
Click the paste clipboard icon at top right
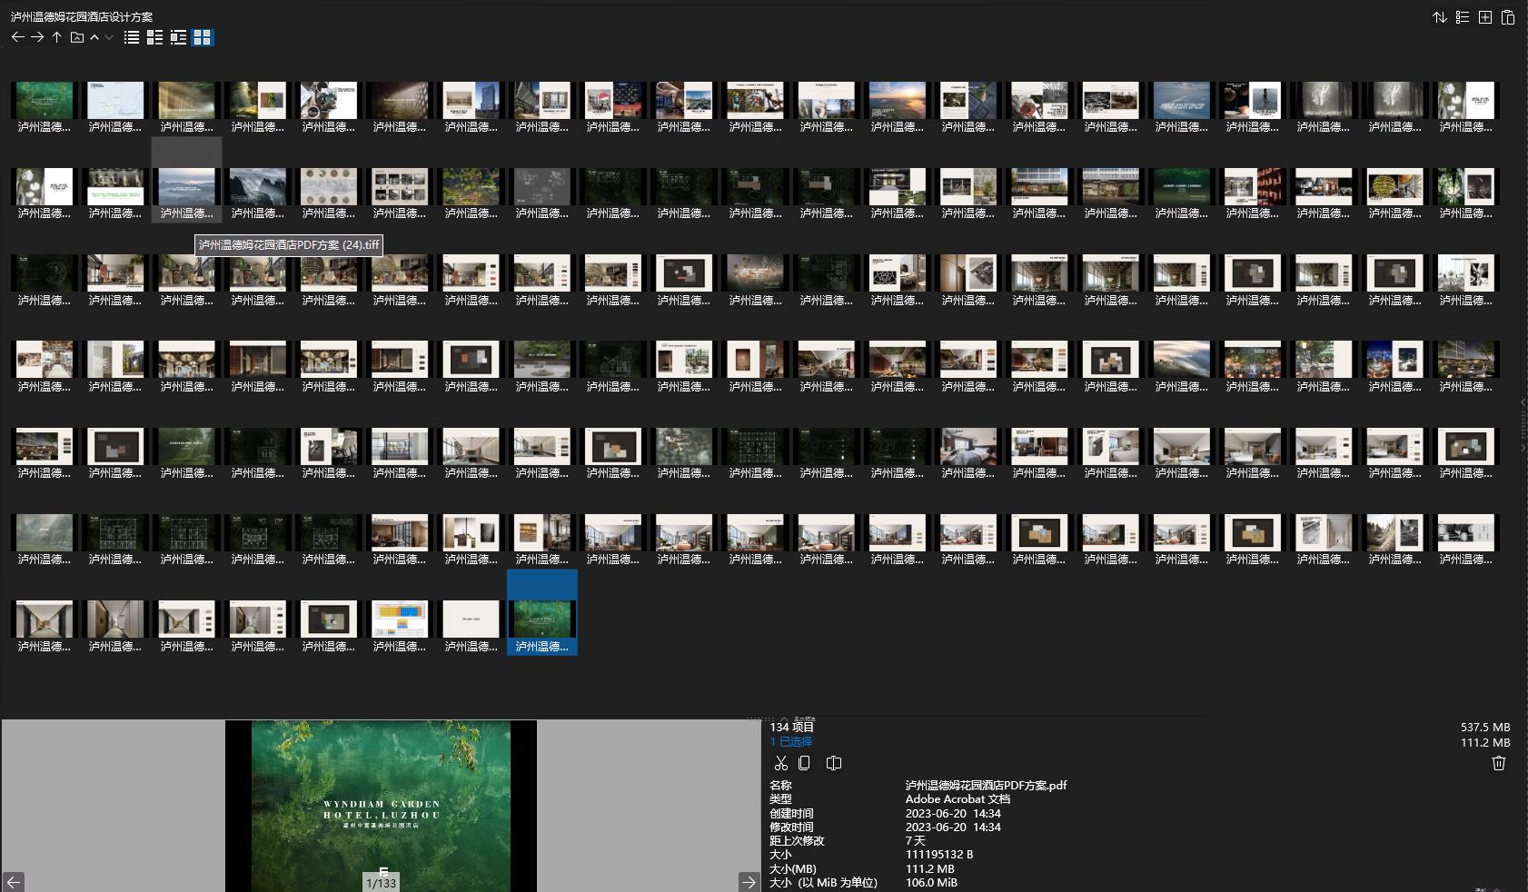1508,17
